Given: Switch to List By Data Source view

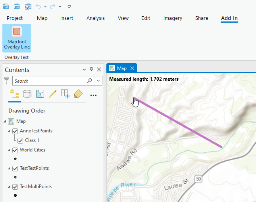Looking at the screenshot, I should point(27,94).
